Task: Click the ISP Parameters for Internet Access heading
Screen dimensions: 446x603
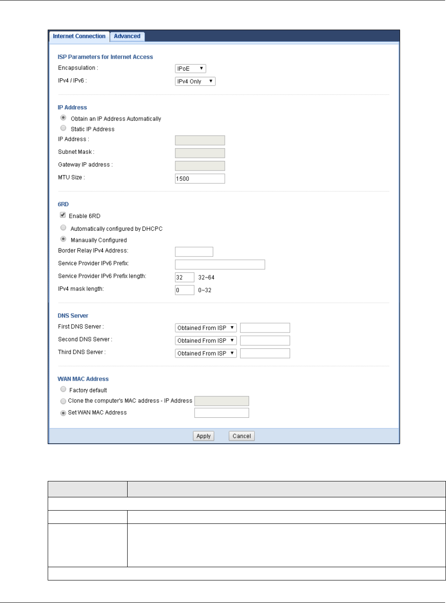Action: [x=105, y=57]
